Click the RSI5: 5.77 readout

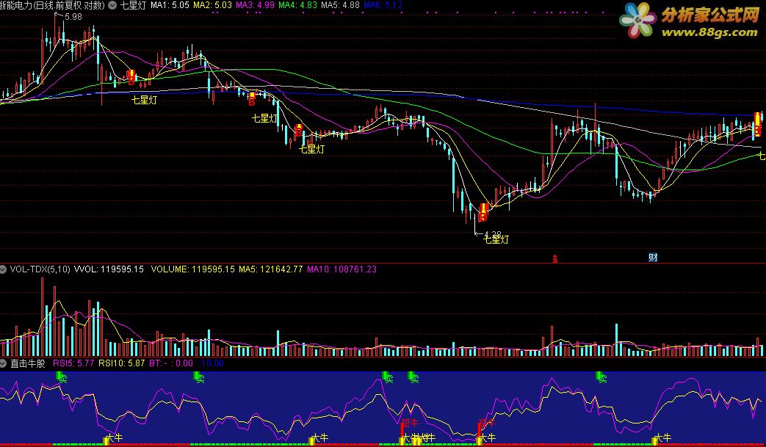coord(73,363)
